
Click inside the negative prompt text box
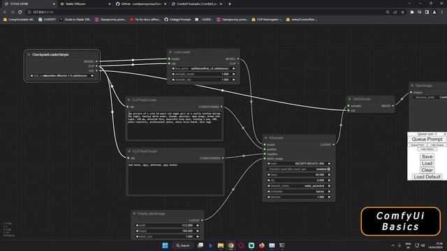click(x=175, y=178)
